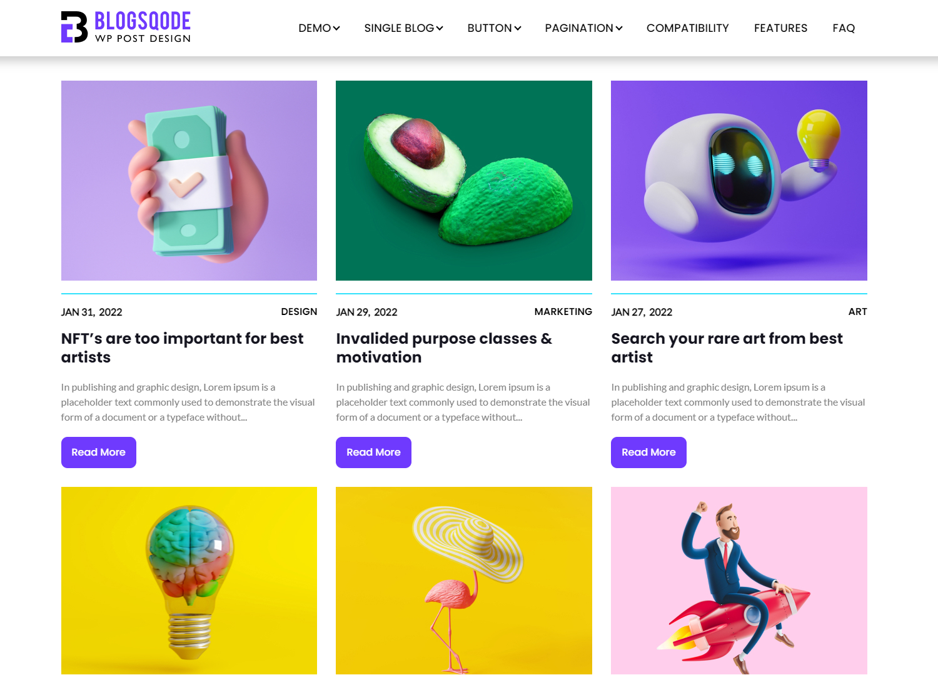This screenshot has width=938, height=675.
Task: Open the PAGINATION dropdown menu
Action: [x=583, y=28]
